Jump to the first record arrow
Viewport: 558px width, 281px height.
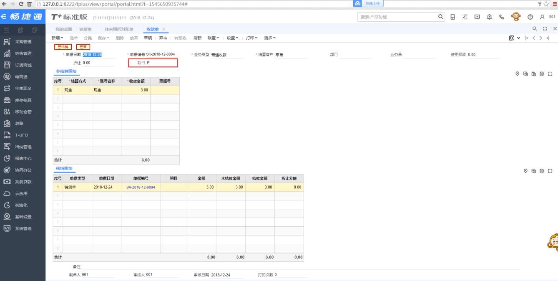tap(526, 38)
